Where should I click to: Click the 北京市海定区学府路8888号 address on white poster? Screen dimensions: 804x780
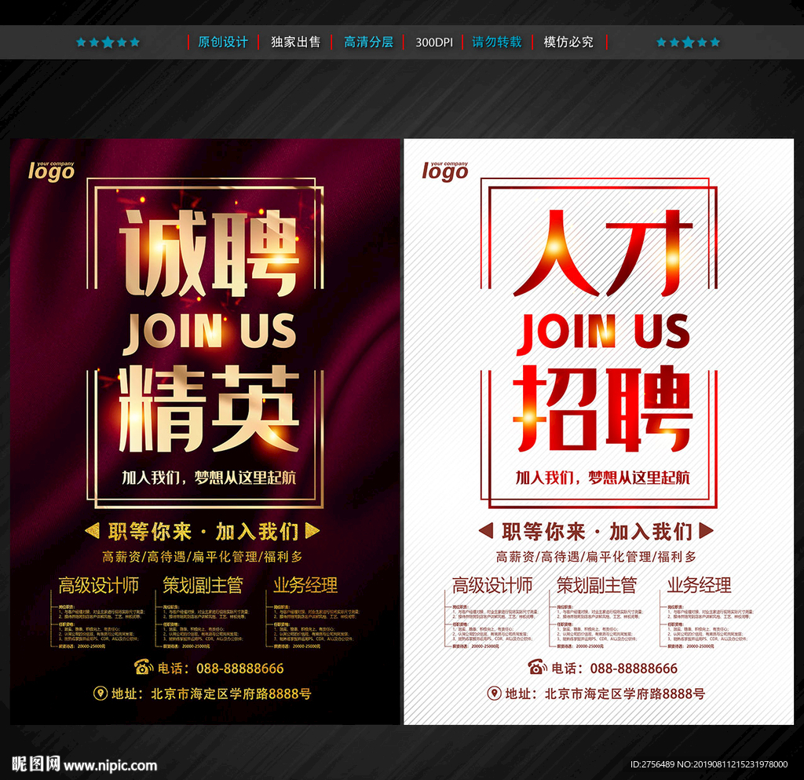click(625, 694)
